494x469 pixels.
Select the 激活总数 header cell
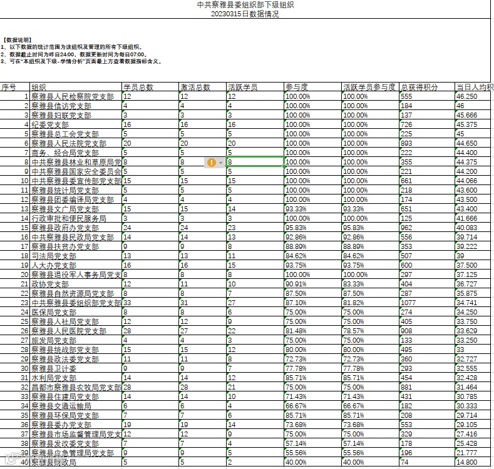pyautogui.click(x=203, y=87)
